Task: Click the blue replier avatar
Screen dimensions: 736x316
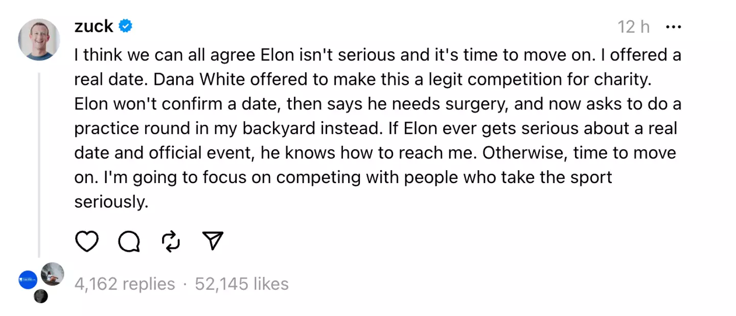Action: (28, 280)
